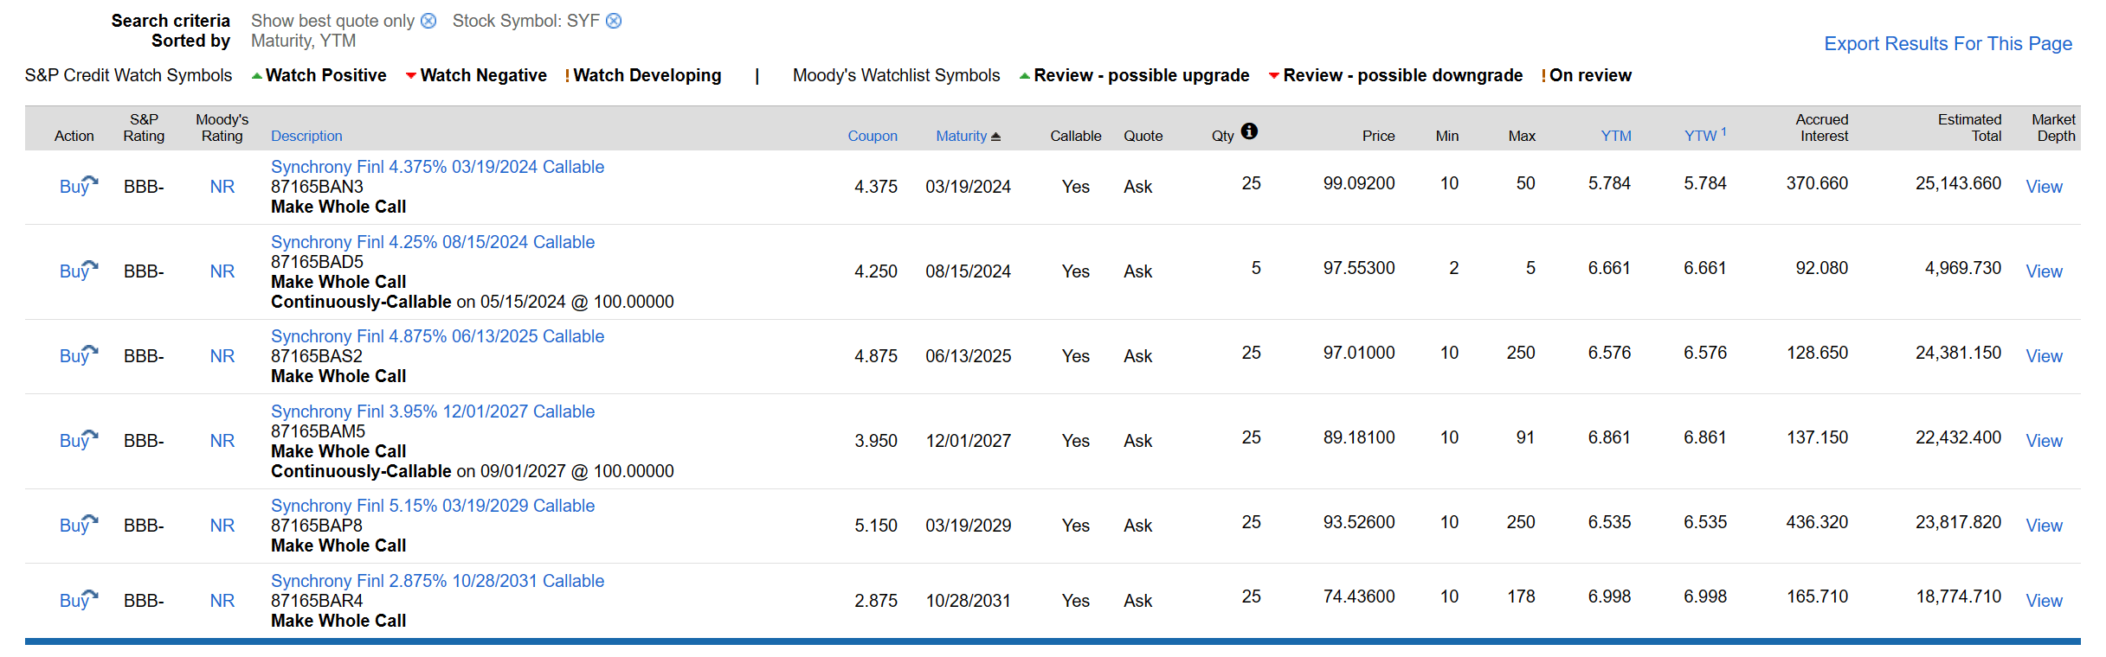Select CUSIP text 87165BAP8
Viewport: 2106px width, 657px height.
[317, 526]
